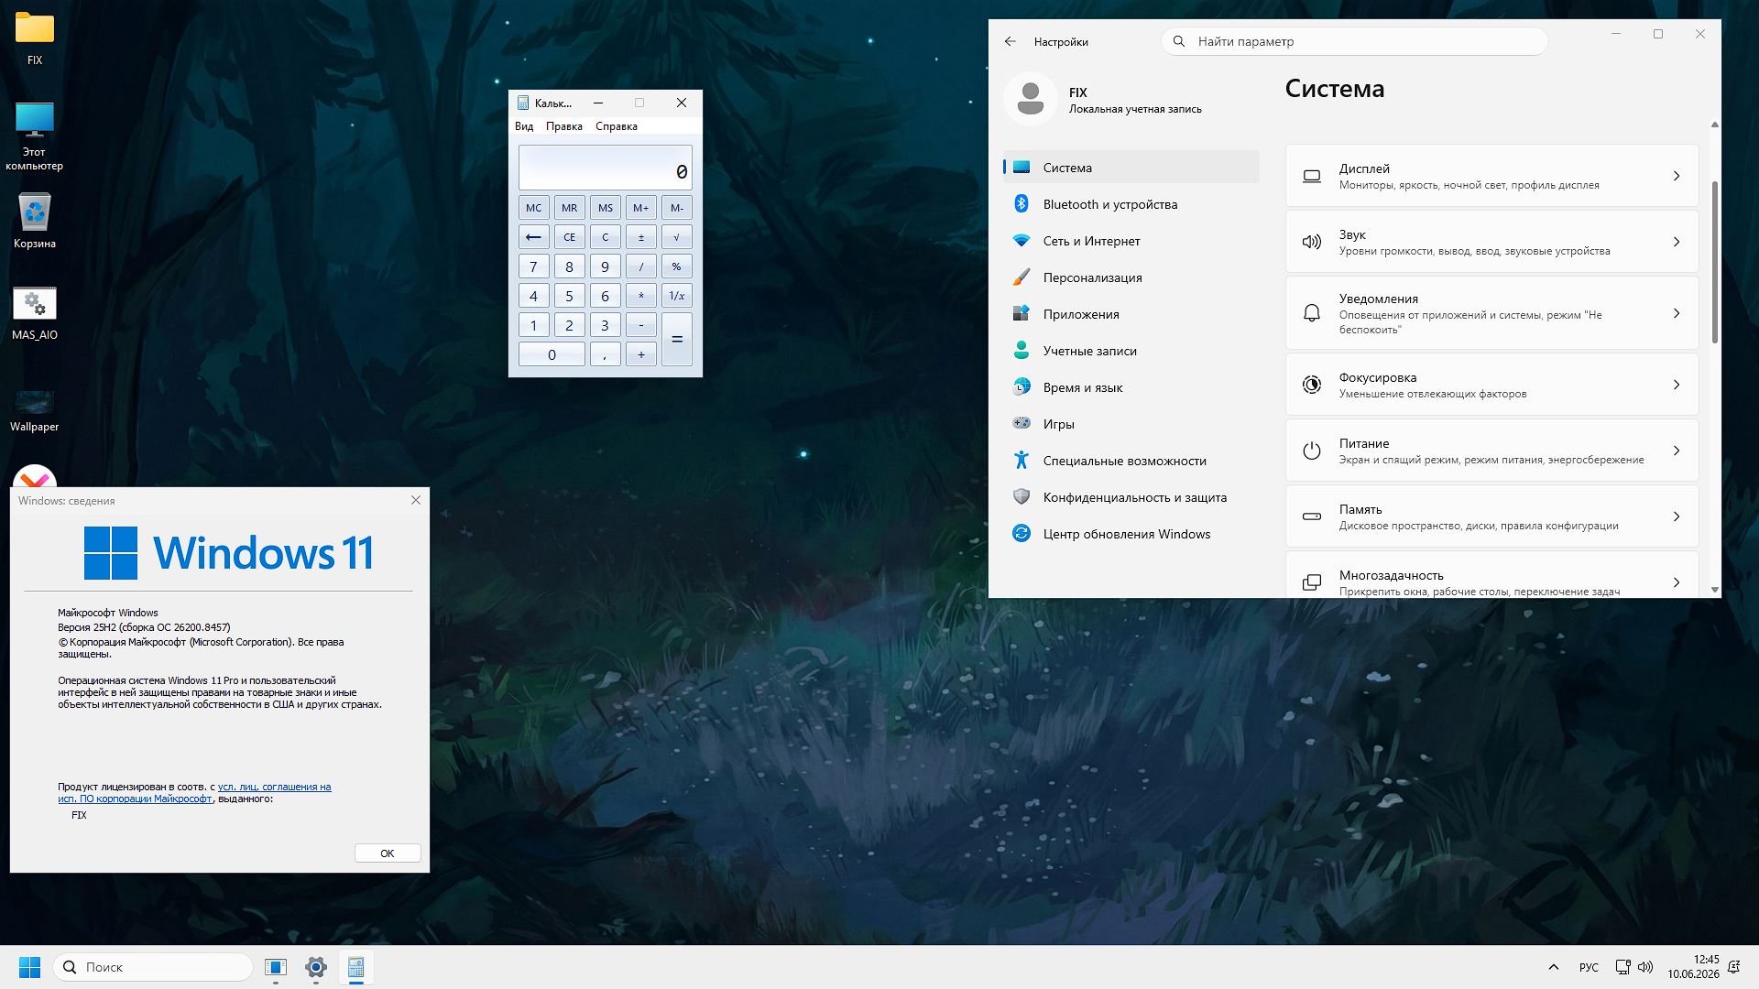Screen dimensions: 1759x989
Task: Expand the Звук settings card
Action: (1491, 242)
